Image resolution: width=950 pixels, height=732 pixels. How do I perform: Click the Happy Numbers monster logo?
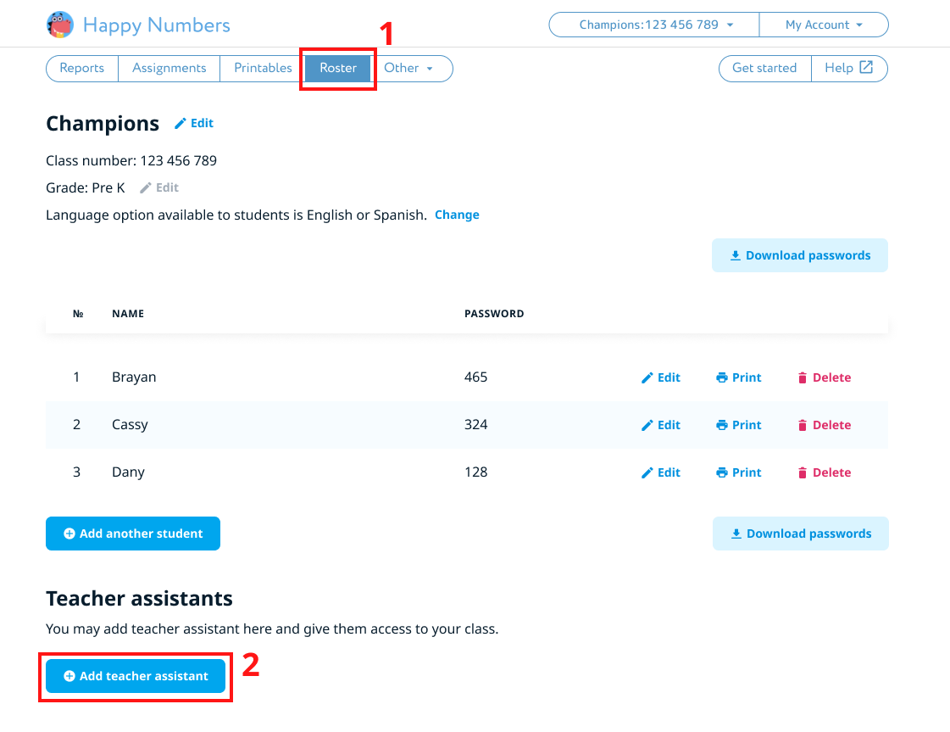pyautogui.click(x=60, y=25)
